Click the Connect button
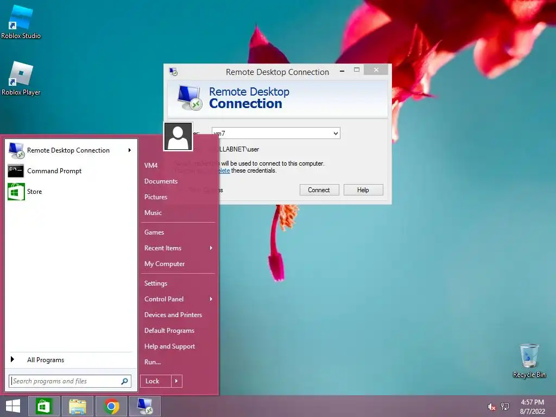This screenshot has width=556, height=417. (319, 189)
